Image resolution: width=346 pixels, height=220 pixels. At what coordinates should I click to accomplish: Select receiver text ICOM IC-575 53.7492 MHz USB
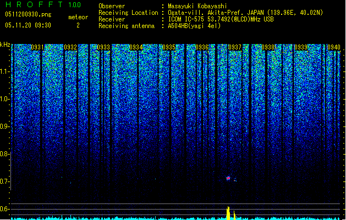point(221,19)
